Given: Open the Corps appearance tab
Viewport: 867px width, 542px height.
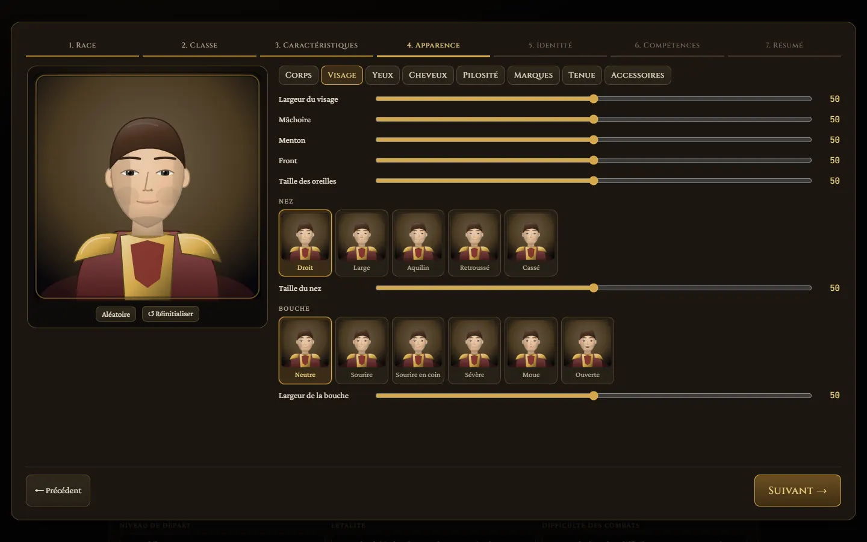Looking at the screenshot, I should coord(299,75).
